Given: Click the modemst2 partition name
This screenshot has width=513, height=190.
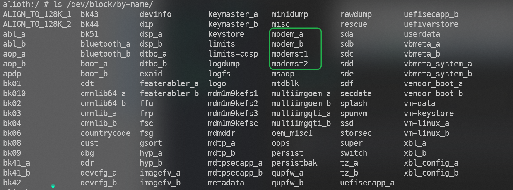Looking at the screenshot, I should point(290,64).
